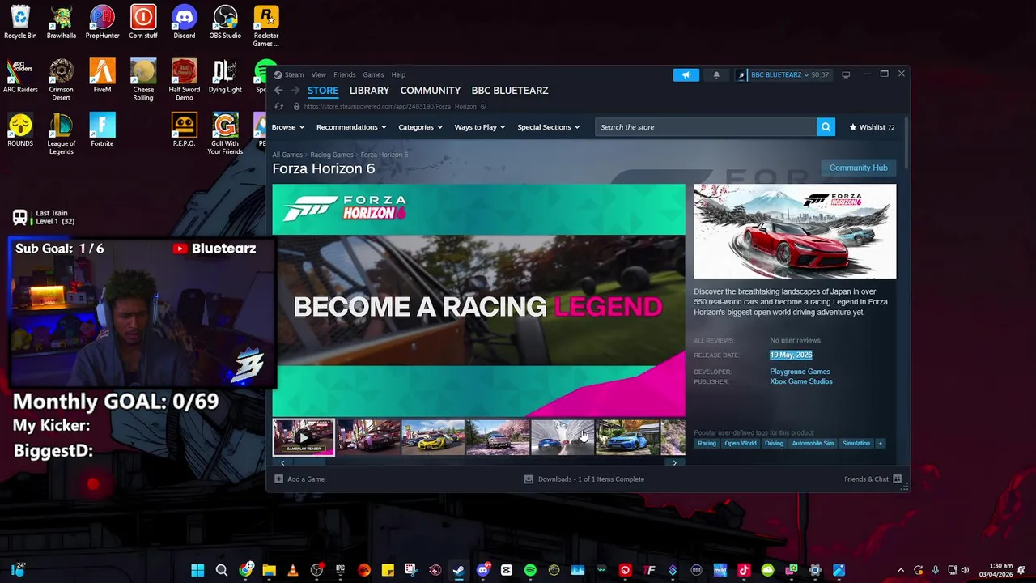Follow the Xbox Game Studios publisher link

tap(800, 381)
